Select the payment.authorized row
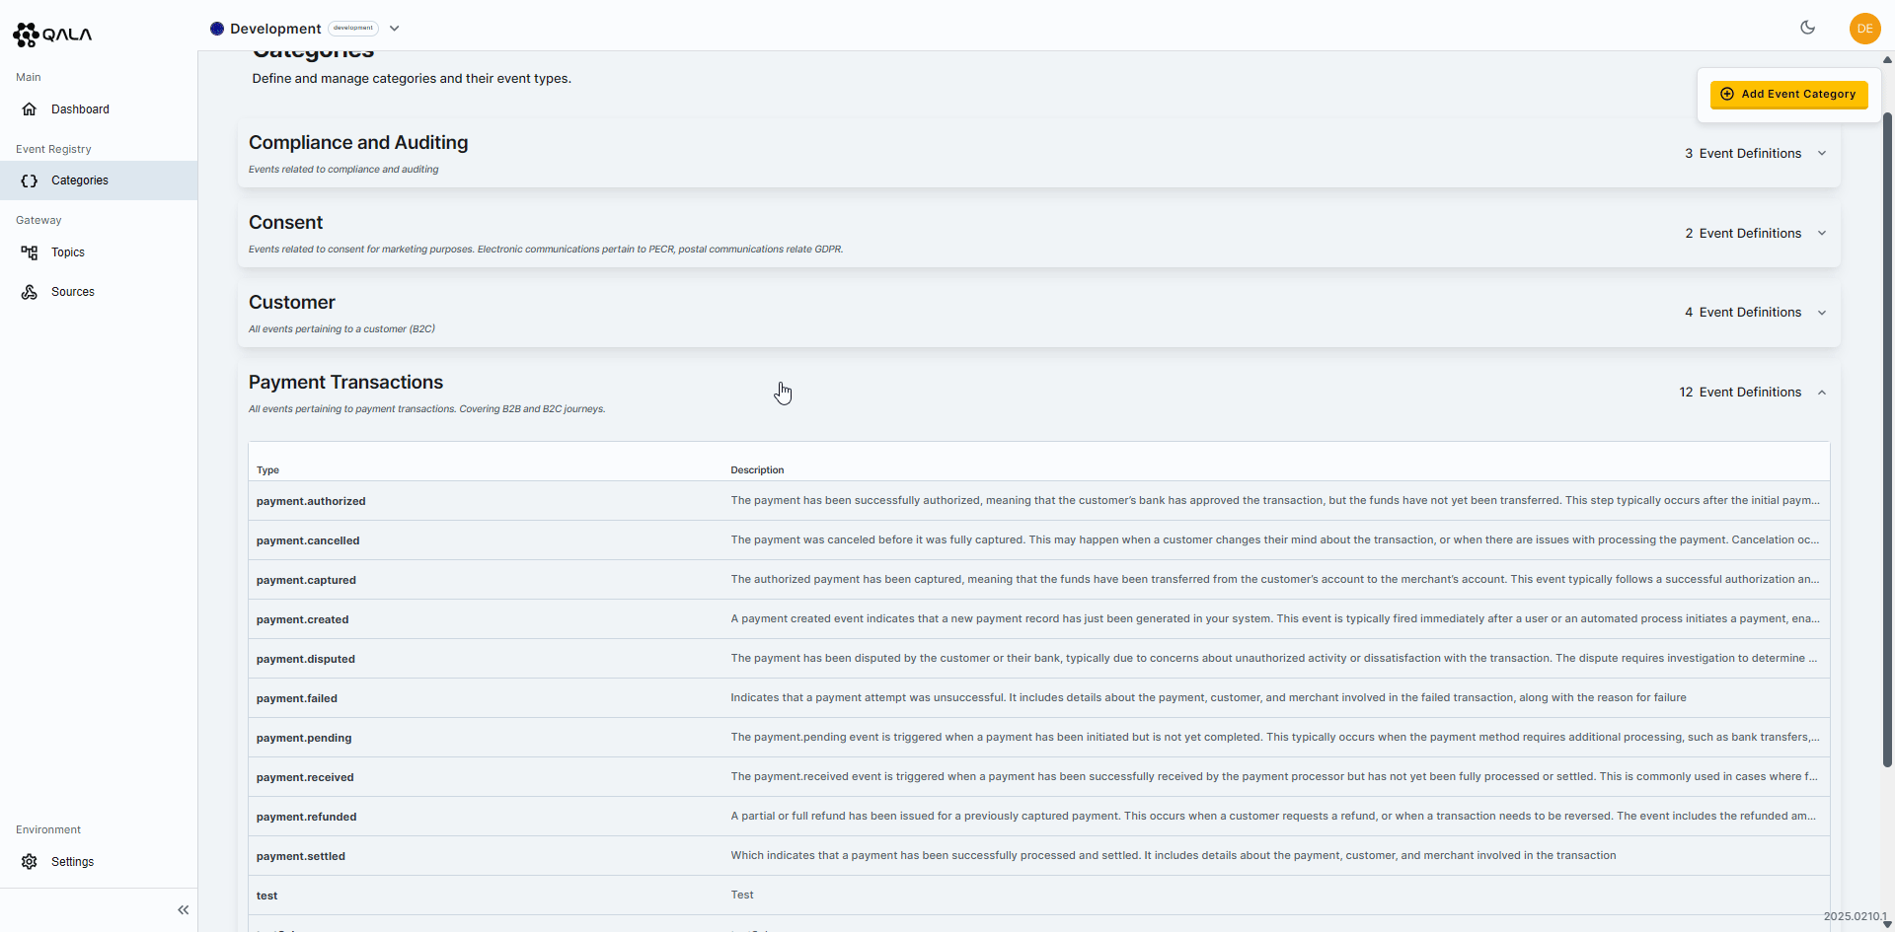This screenshot has width=1895, height=932. pos(1038,501)
